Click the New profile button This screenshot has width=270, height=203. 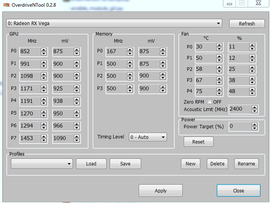click(190, 163)
